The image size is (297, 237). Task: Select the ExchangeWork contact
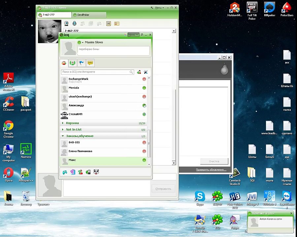click(x=104, y=80)
